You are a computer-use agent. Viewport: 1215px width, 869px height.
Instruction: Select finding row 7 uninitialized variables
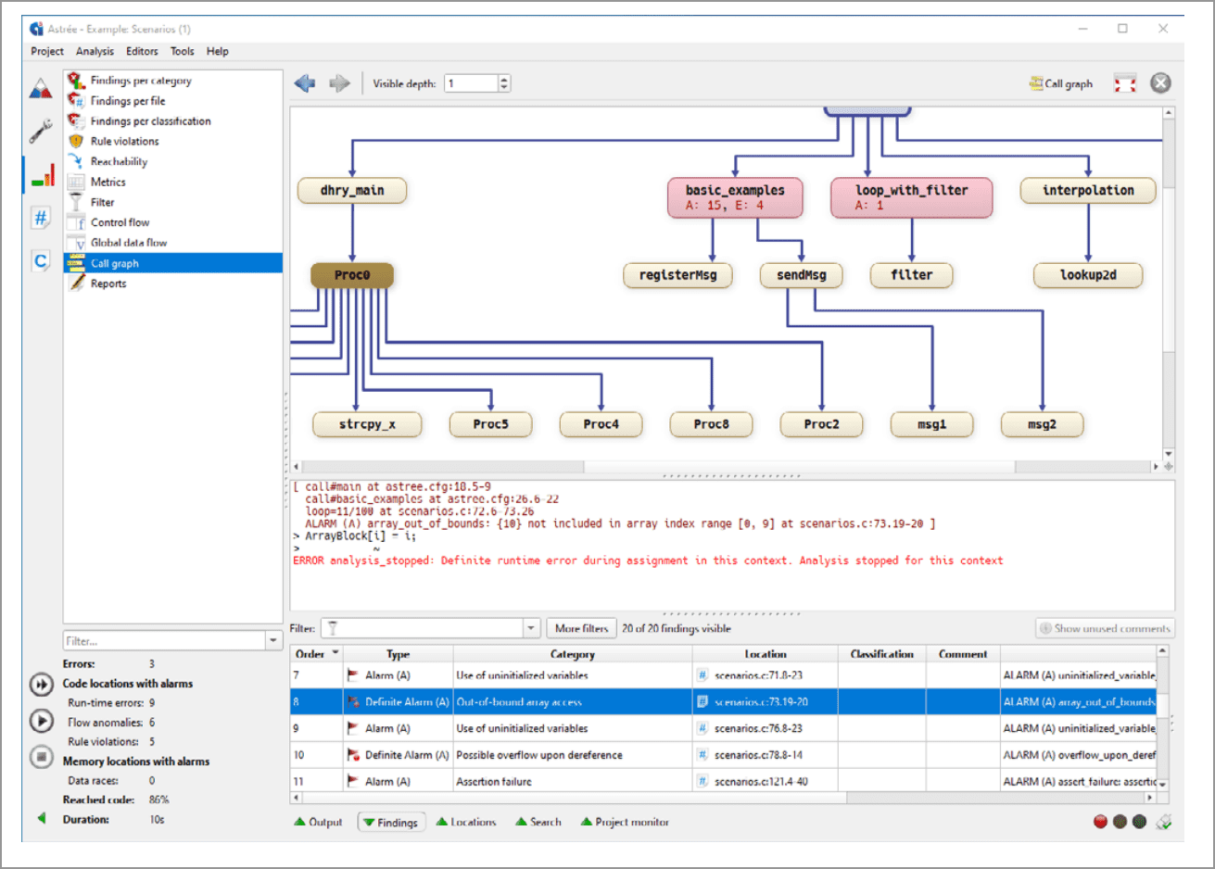click(x=723, y=675)
